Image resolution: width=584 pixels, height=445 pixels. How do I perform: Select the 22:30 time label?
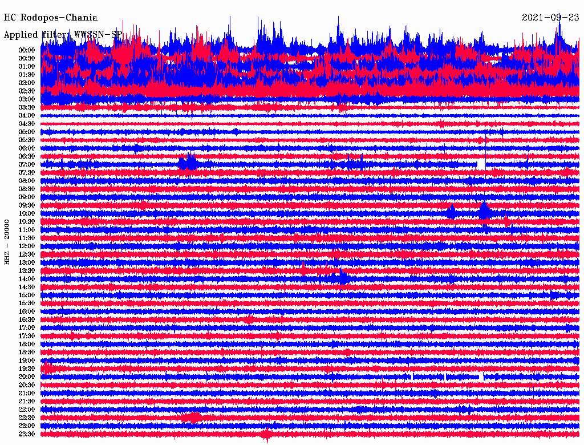point(27,418)
